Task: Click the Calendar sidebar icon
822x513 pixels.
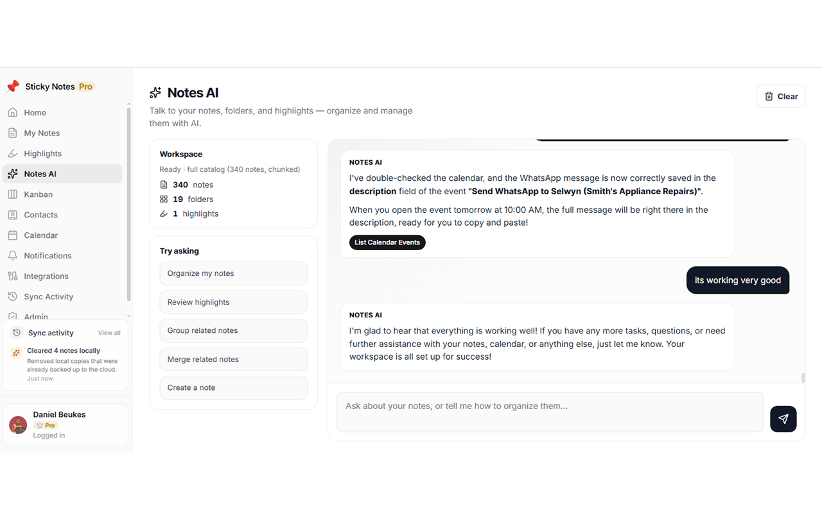Action: coord(12,235)
